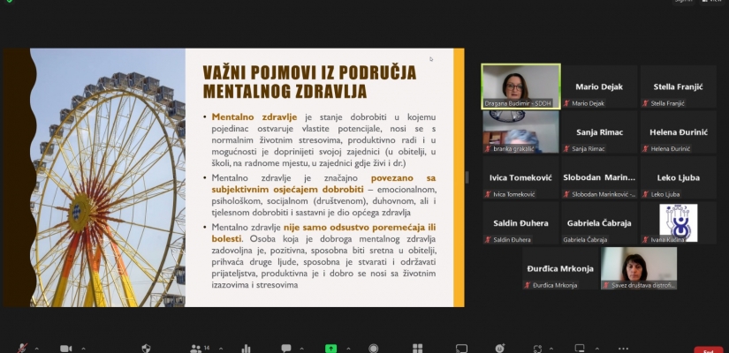Open the closed caption/cast icon
Viewport: 729px width, 353px height.
pos(461,349)
